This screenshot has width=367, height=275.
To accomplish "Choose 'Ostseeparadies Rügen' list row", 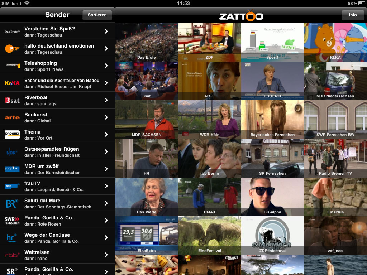I will click(x=57, y=152).
